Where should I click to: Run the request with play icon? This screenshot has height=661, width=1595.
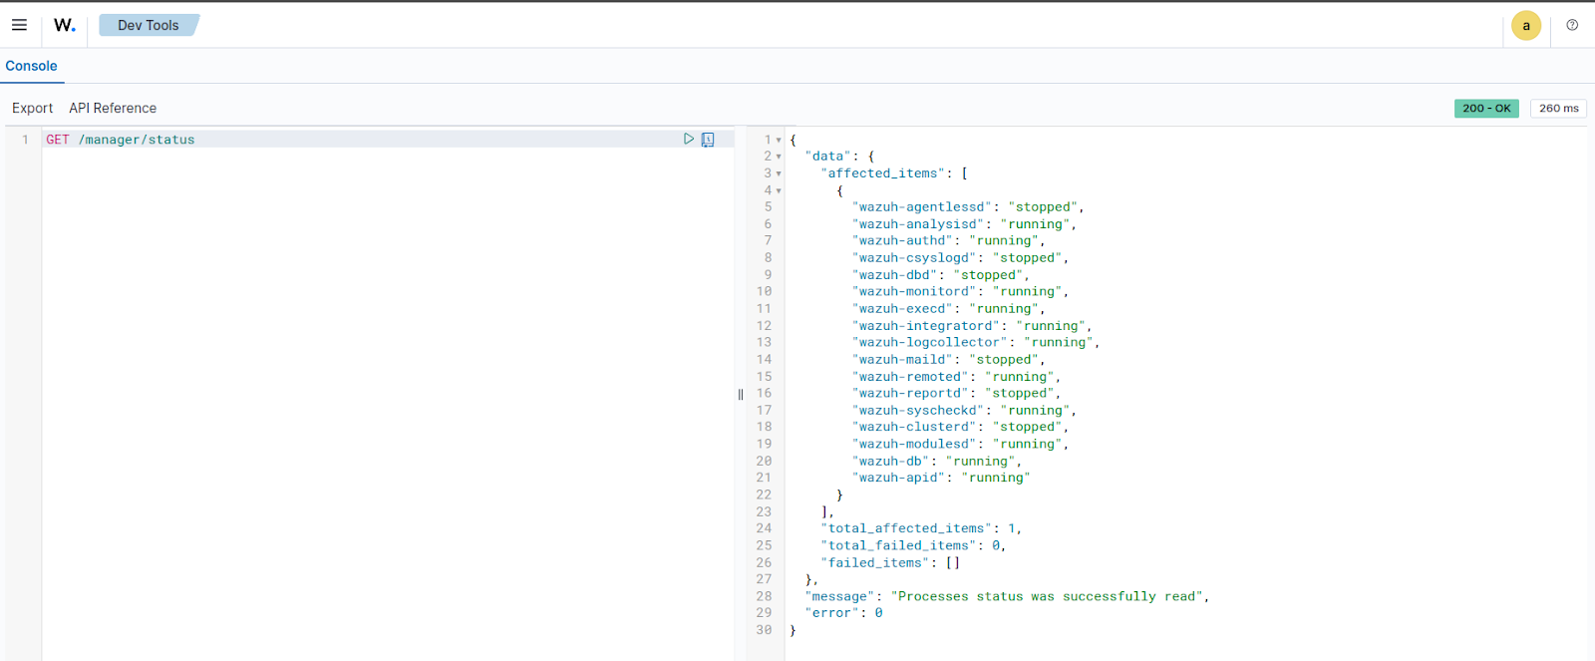[689, 139]
